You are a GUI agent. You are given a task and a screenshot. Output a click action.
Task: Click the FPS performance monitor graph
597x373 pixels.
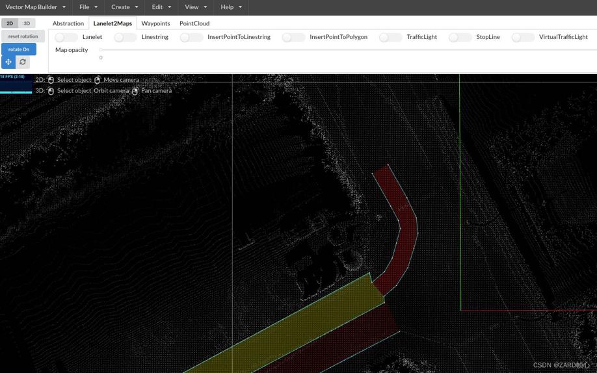16,84
